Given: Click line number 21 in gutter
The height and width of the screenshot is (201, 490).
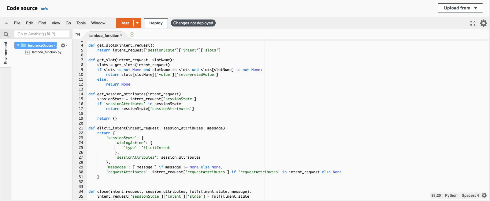Looking at the screenshot, I should 81,128.
